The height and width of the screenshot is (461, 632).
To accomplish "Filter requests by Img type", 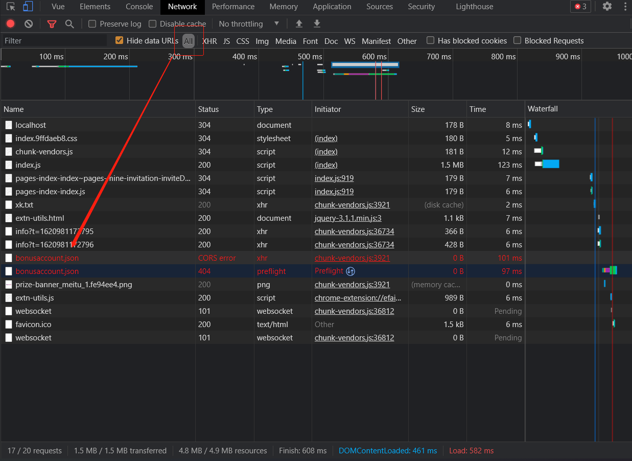I will tap(262, 41).
